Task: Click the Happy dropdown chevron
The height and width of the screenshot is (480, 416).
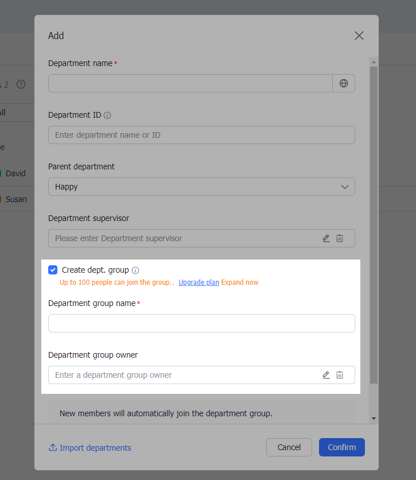Action: tap(345, 187)
